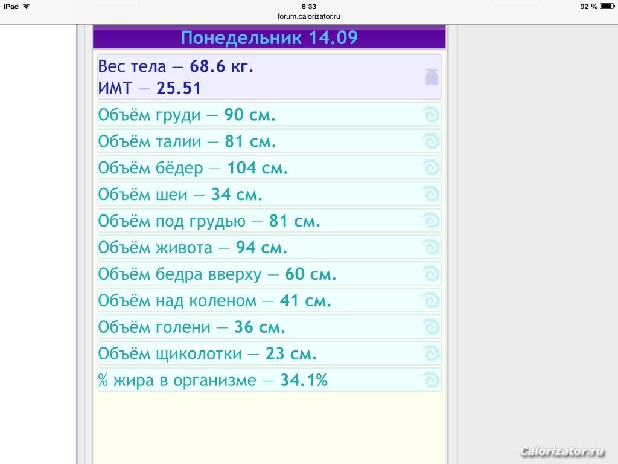Select the Объём живота 94 см text
618x464 pixels.
click(x=193, y=248)
